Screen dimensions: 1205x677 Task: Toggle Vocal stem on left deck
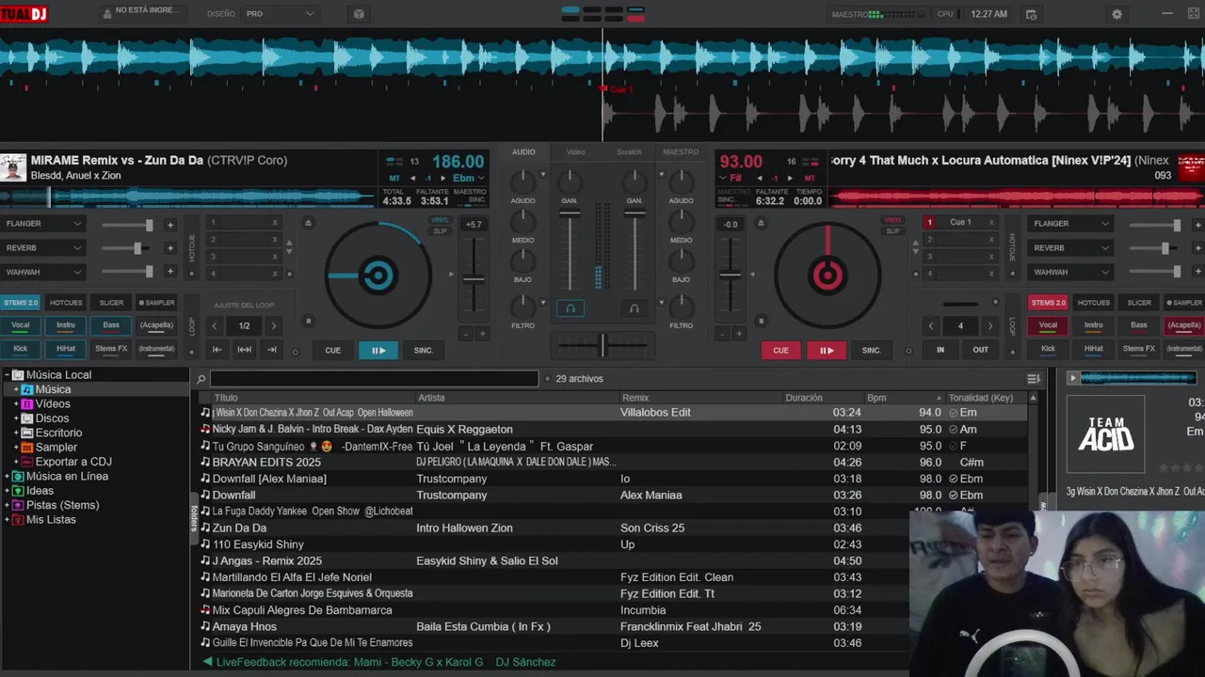pos(20,325)
